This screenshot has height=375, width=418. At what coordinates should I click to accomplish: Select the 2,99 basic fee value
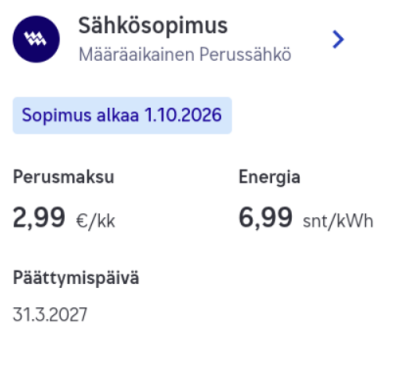[39, 218]
